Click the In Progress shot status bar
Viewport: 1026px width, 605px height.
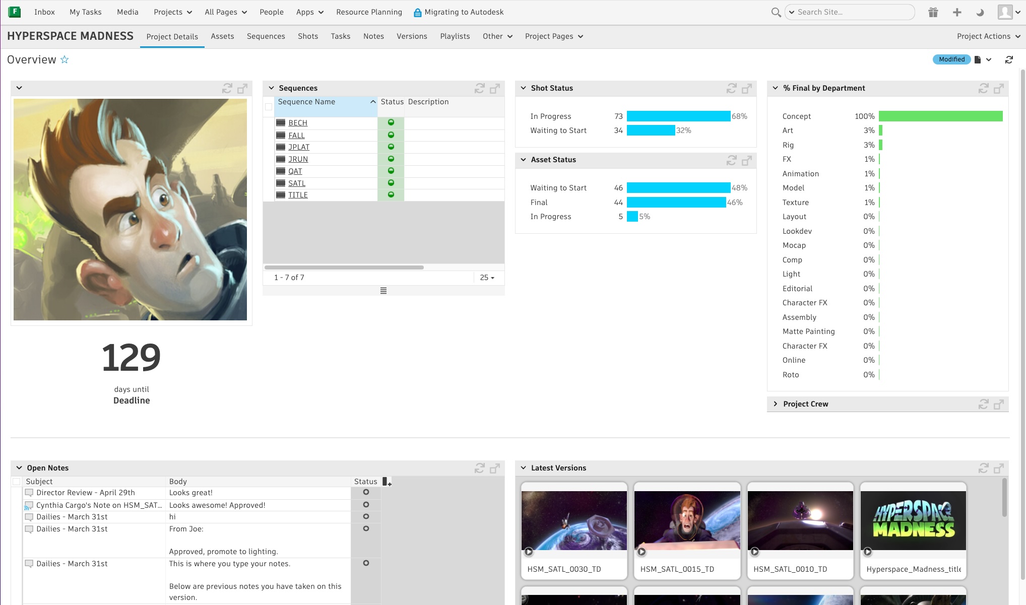(x=678, y=116)
